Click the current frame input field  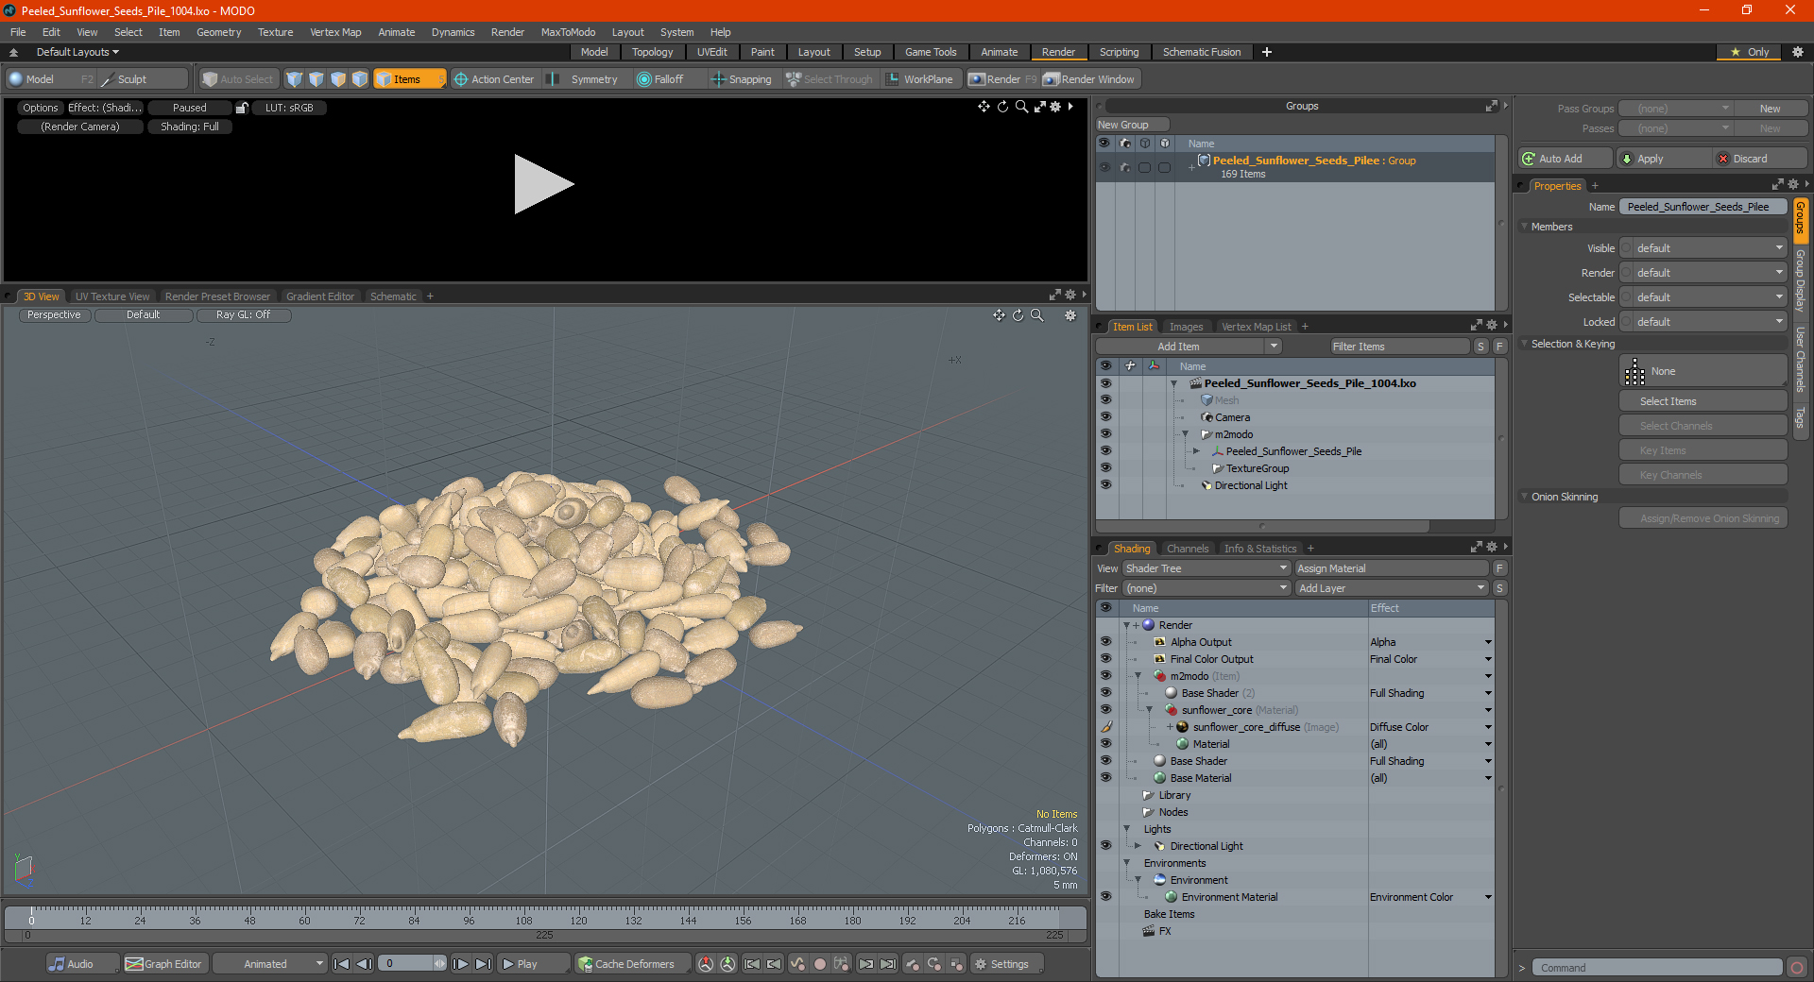pos(407,964)
